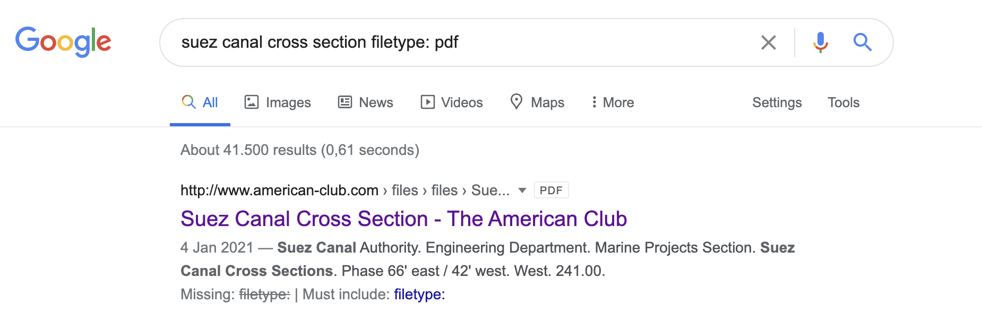Switch to the News tab

[x=366, y=102]
